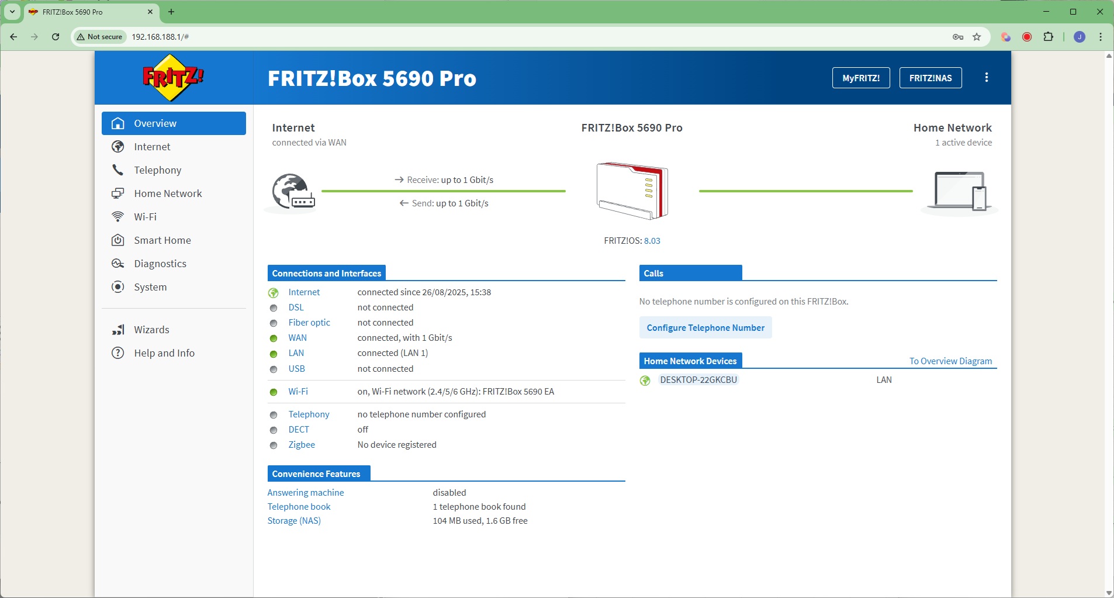
Task: Reload the page with the browser refresh icon
Action: pyautogui.click(x=56, y=37)
